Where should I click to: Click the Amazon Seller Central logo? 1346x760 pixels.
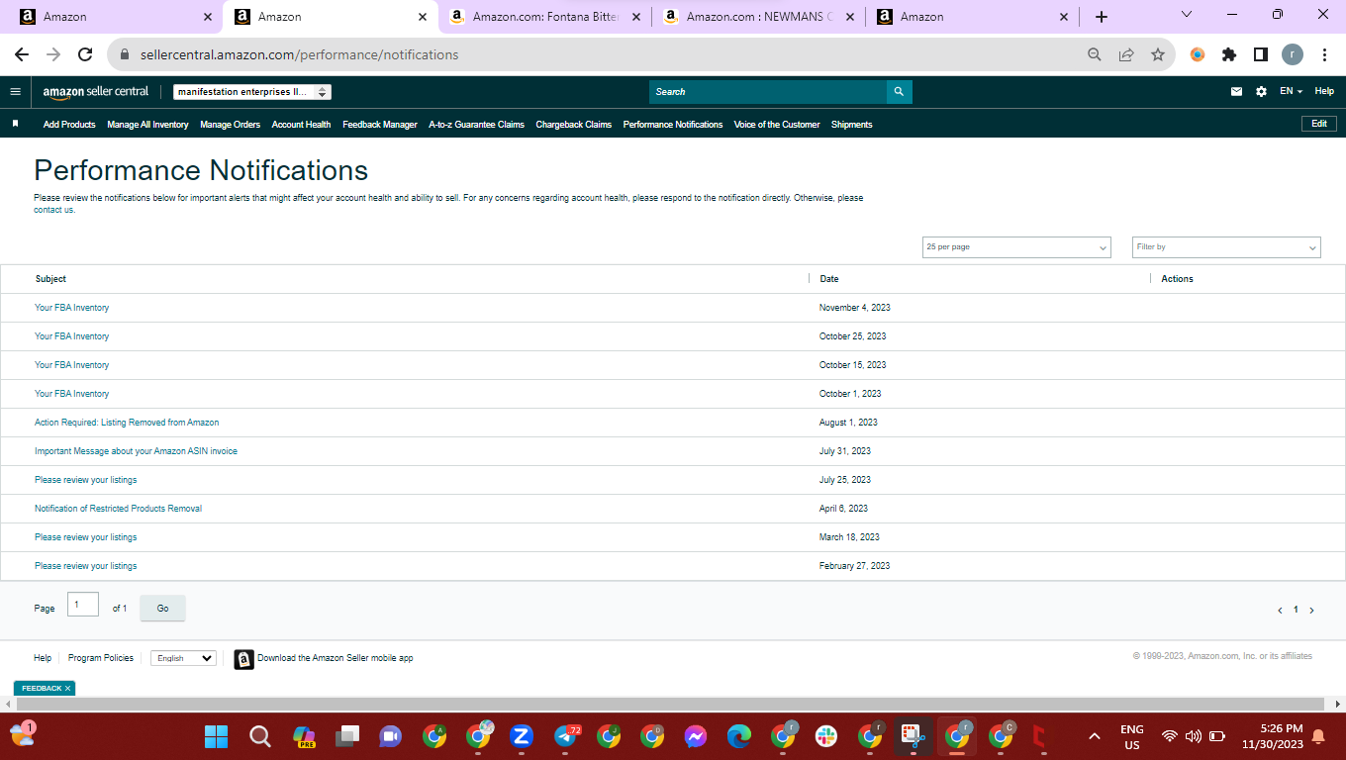[x=96, y=92]
